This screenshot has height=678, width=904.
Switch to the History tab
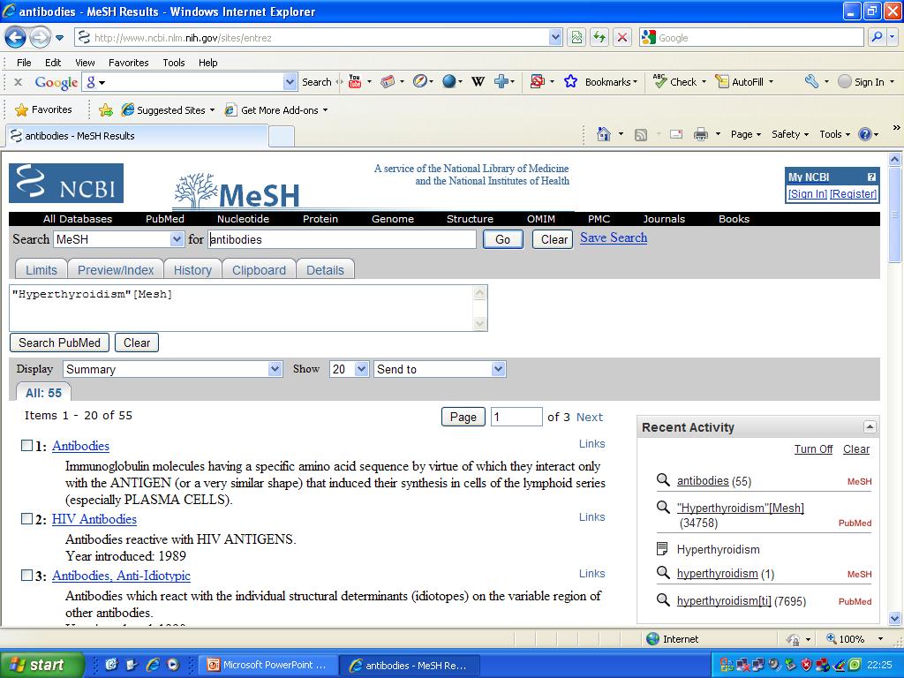tap(192, 270)
